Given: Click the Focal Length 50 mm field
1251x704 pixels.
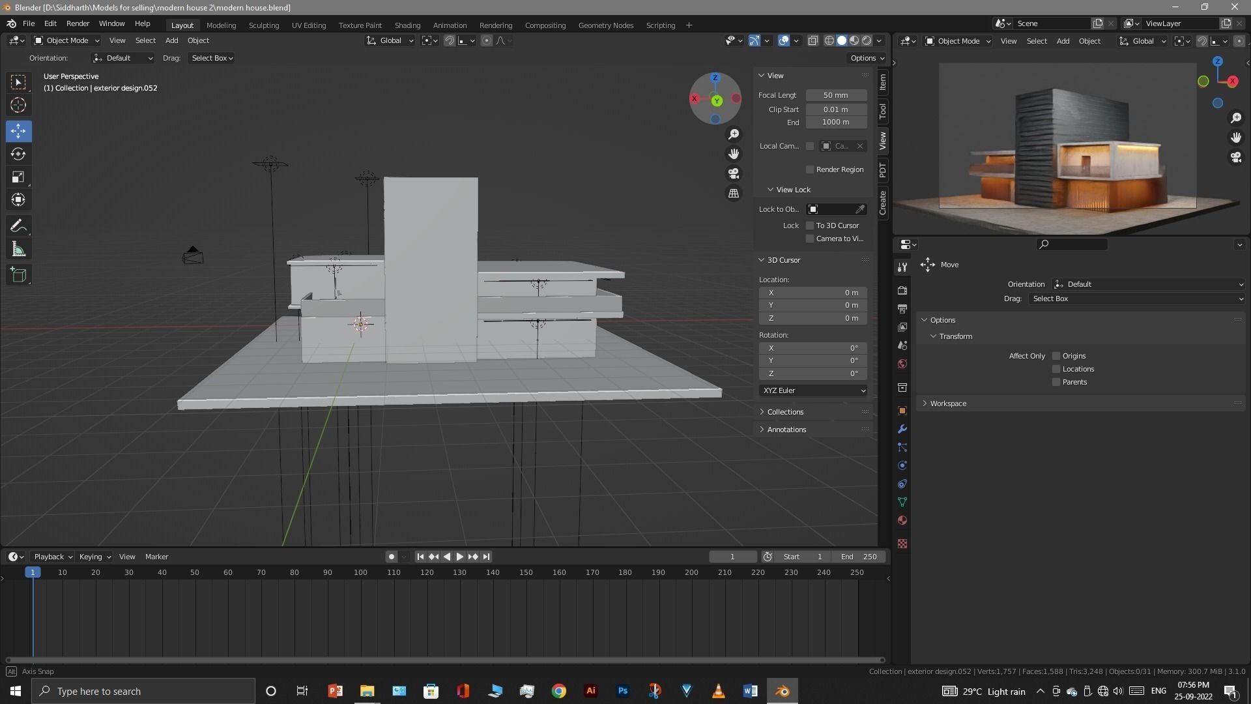Looking at the screenshot, I should pyautogui.click(x=836, y=95).
